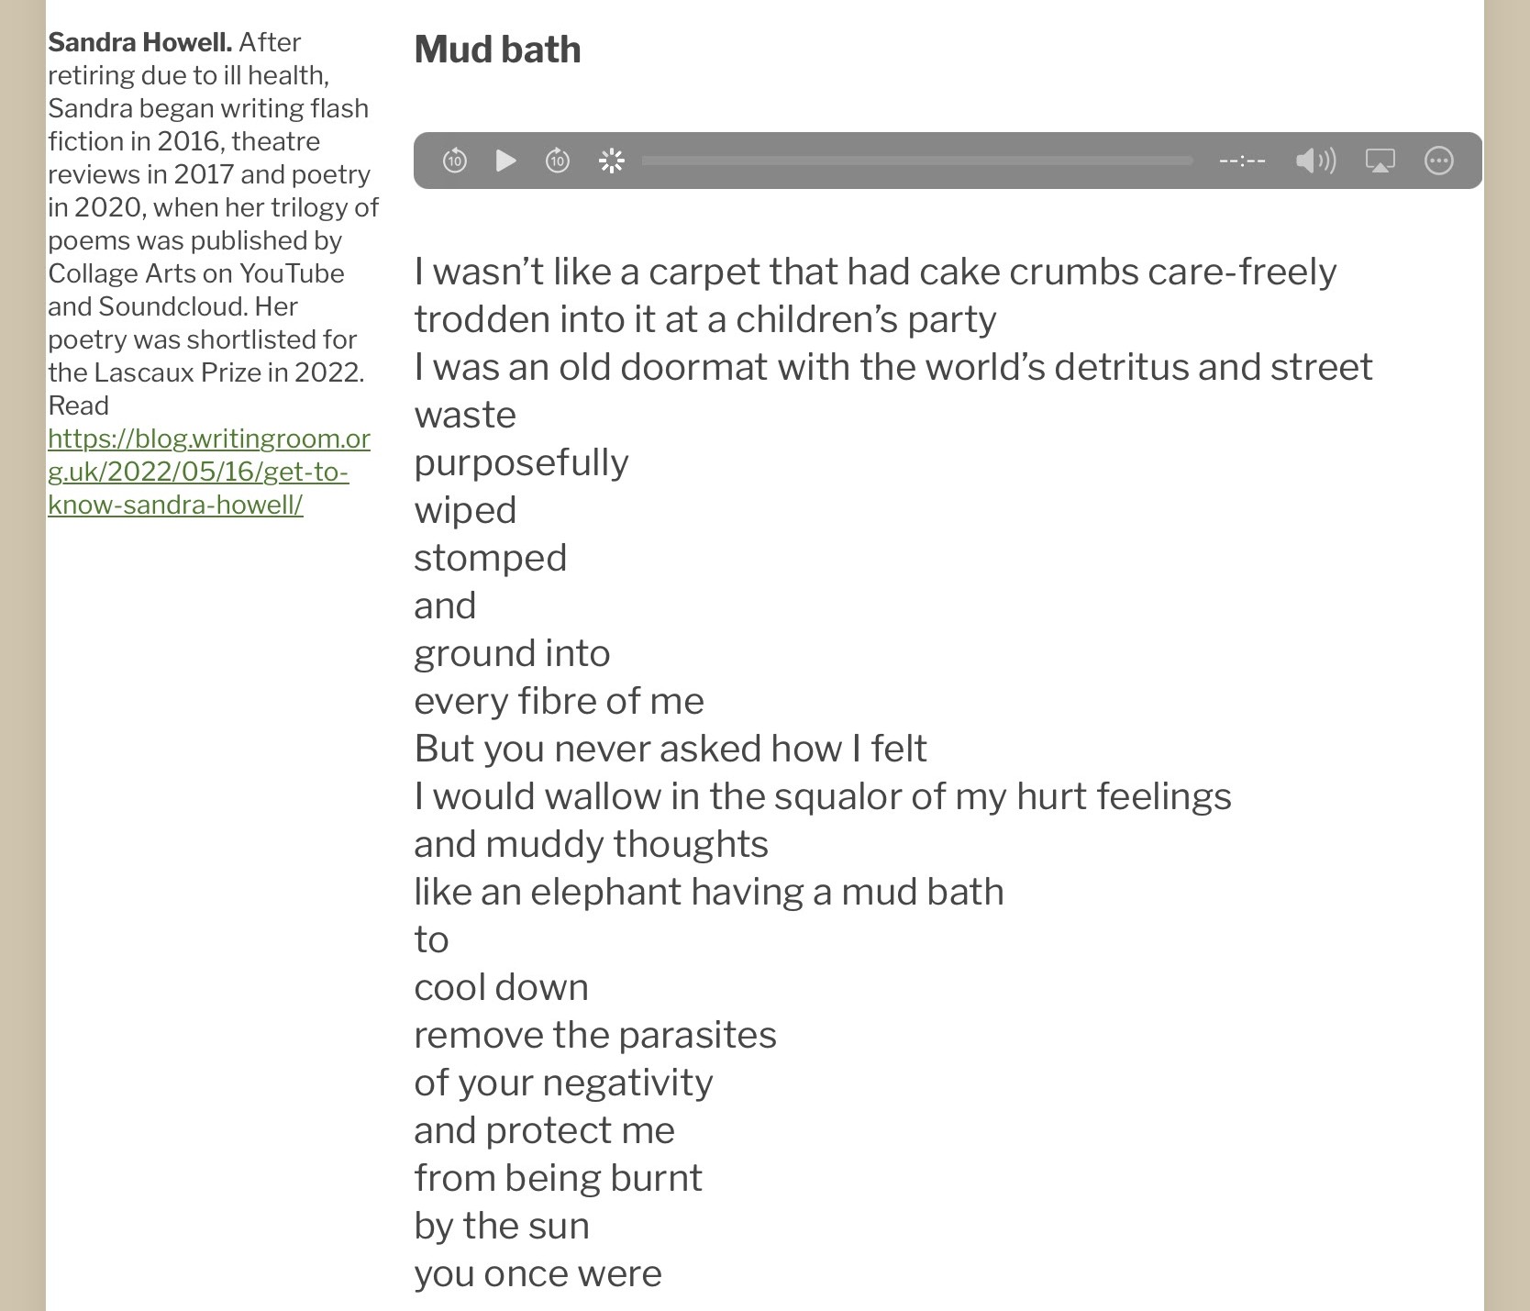Viewport: 1530px width, 1311px height.
Task: Click the "Mud bath" poem heading
Action: coord(497,50)
